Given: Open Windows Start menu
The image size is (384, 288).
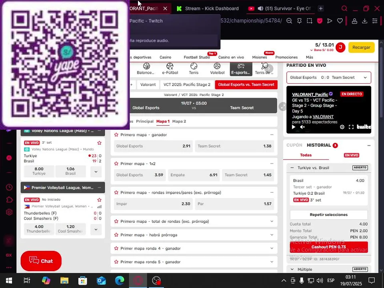Looking at the screenshot, I should [x=9, y=280].
